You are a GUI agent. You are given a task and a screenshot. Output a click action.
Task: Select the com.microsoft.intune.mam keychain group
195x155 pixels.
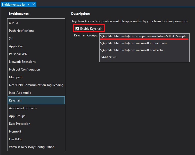144,43
